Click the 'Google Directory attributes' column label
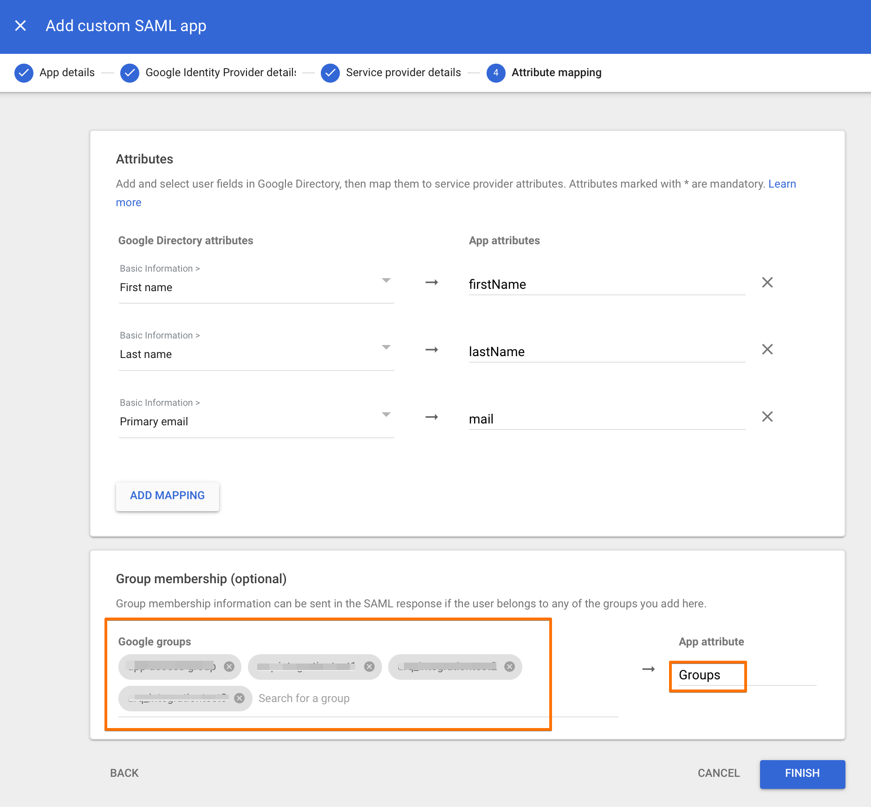871x807 pixels. pos(186,241)
